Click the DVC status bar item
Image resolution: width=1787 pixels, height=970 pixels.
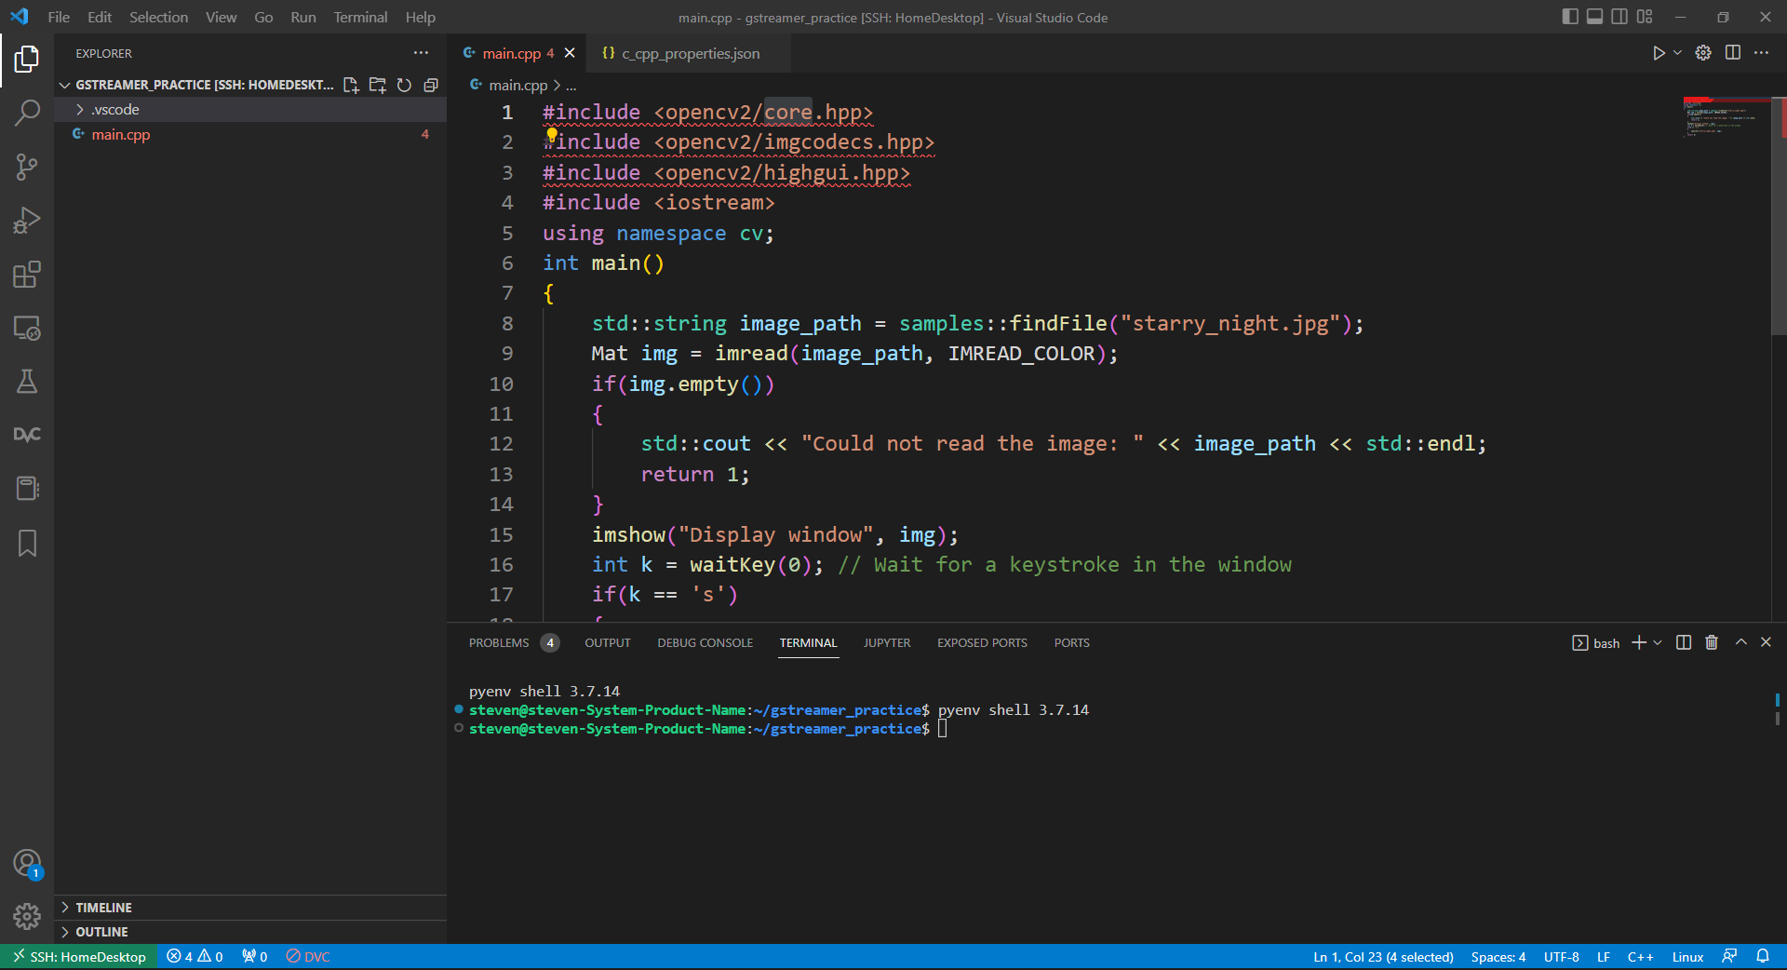308,956
